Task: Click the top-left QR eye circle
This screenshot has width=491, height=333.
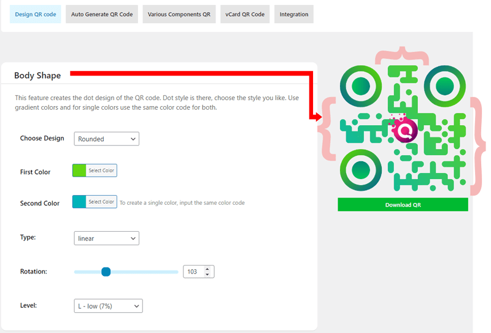Action: click(x=361, y=84)
